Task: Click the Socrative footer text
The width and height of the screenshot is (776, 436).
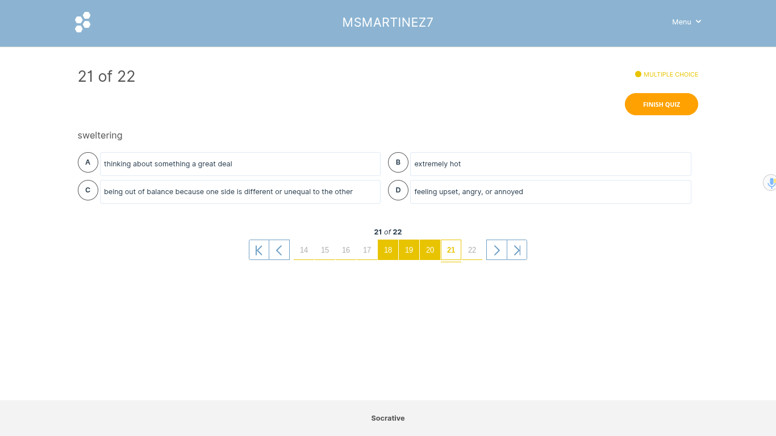Action: 388,418
